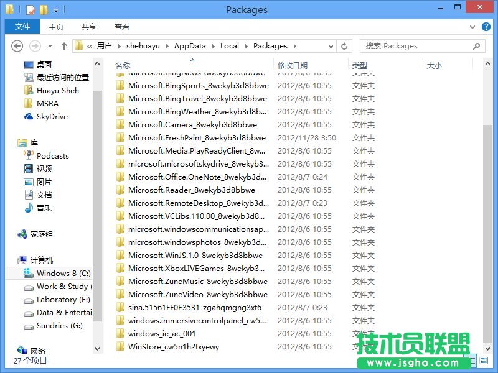The width and height of the screenshot is (498, 373).
Task: Collapse the ribbon with the chevron near Help
Action: pos(472,27)
